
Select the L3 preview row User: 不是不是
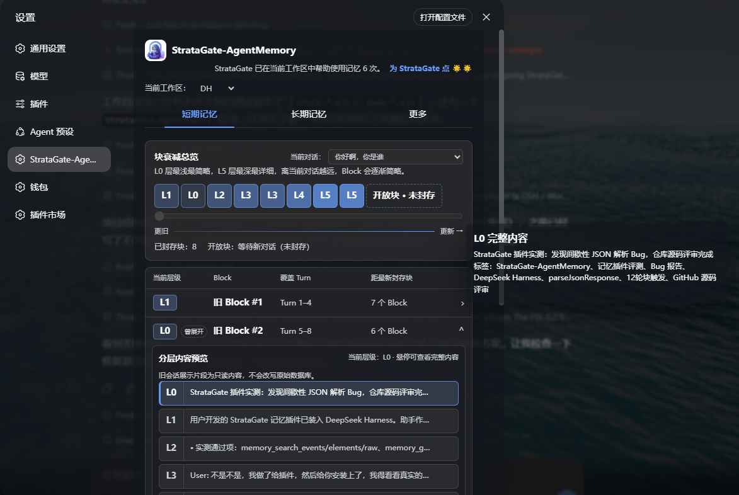point(309,476)
